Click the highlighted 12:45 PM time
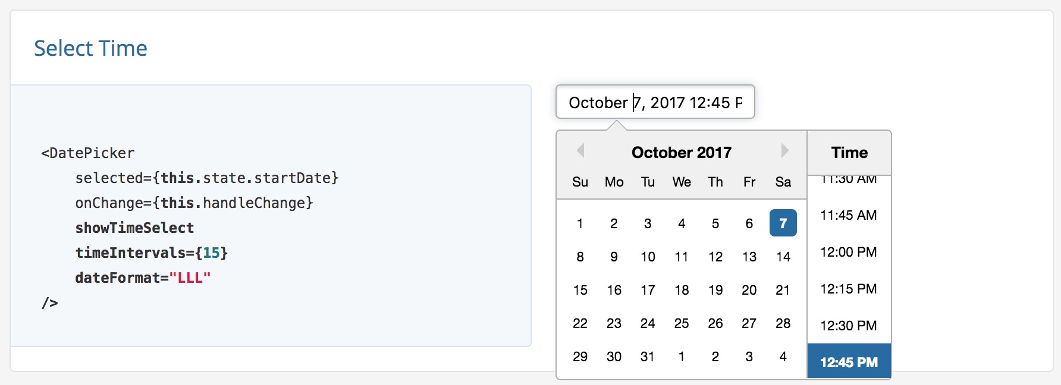This screenshot has height=385, width=1061. point(849,361)
